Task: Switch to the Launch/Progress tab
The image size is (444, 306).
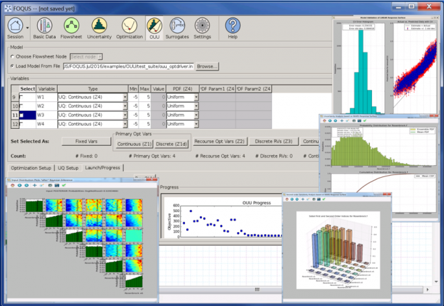Action: coord(102,168)
